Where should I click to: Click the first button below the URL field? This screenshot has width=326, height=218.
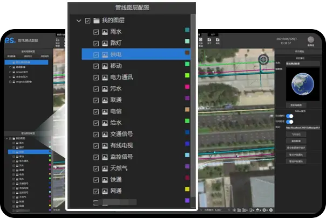click(296, 135)
